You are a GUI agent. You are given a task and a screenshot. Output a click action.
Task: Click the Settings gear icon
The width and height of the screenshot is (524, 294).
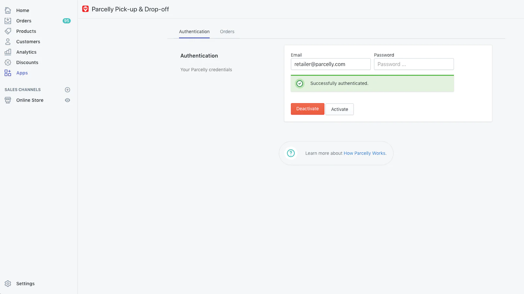tap(8, 284)
